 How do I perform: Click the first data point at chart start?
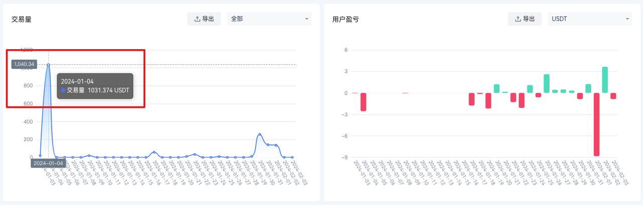pyautogui.click(x=40, y=156)
